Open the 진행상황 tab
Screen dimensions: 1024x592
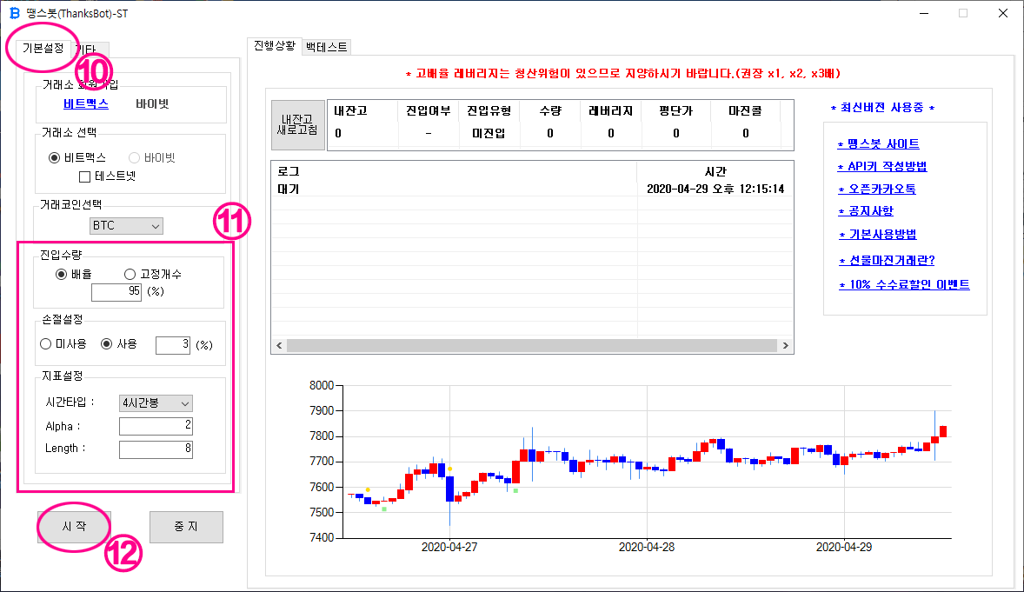click(x=275, y=46)
